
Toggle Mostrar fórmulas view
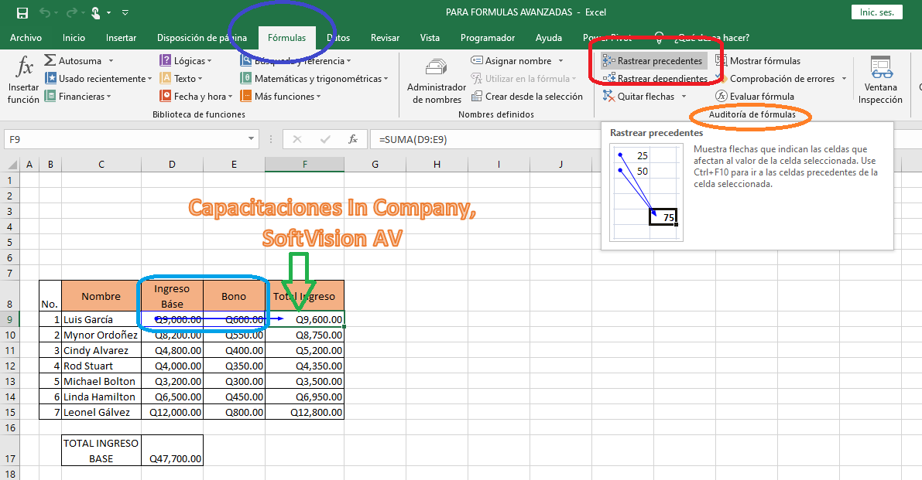pos(758,61)
